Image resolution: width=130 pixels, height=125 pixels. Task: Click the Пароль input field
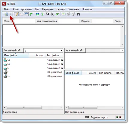pyautogui.click(x=102, y=21)
